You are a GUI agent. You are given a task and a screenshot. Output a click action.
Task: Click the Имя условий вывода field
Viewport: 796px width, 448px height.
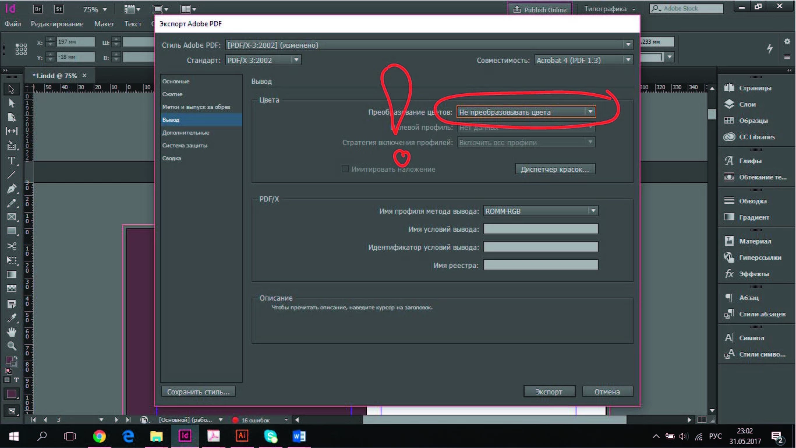541,229
